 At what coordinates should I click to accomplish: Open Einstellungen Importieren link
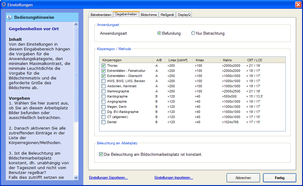[x=174, y=178]
